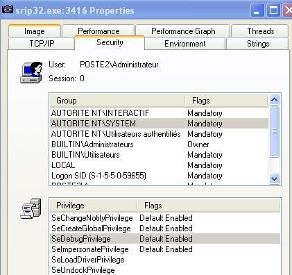Switch to the Environment tab
292x275 pixels.
coord(184,44)
